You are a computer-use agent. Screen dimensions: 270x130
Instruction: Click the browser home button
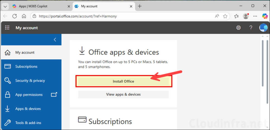pos(24,16)
